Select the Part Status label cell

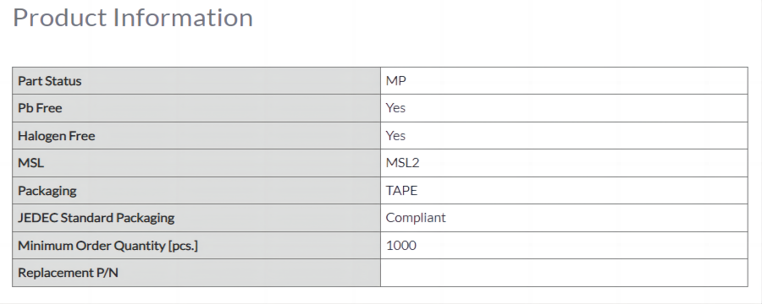196,81
